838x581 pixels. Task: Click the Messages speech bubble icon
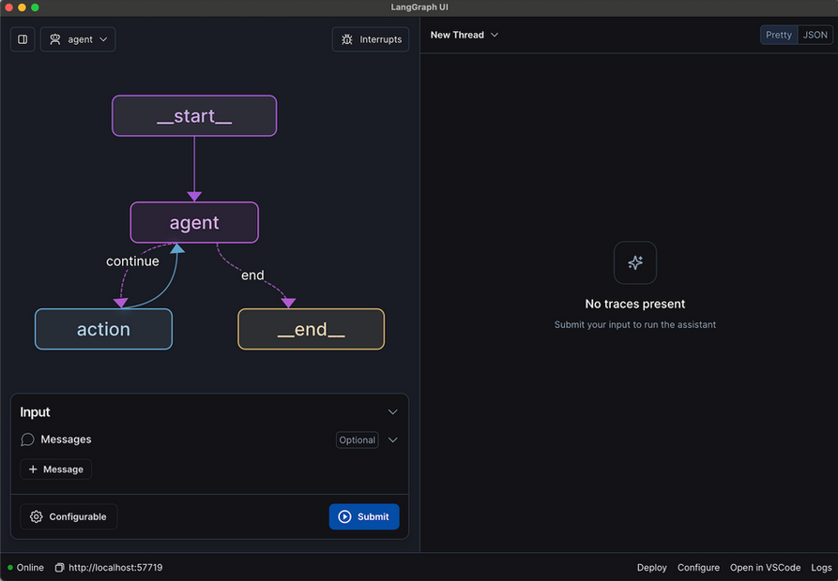27,439
